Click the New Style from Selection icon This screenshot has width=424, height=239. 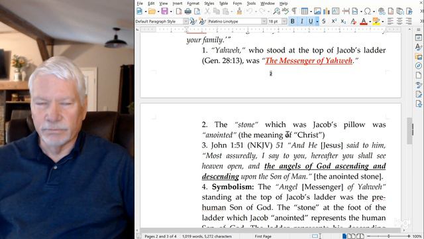click(x=202, y=21)
